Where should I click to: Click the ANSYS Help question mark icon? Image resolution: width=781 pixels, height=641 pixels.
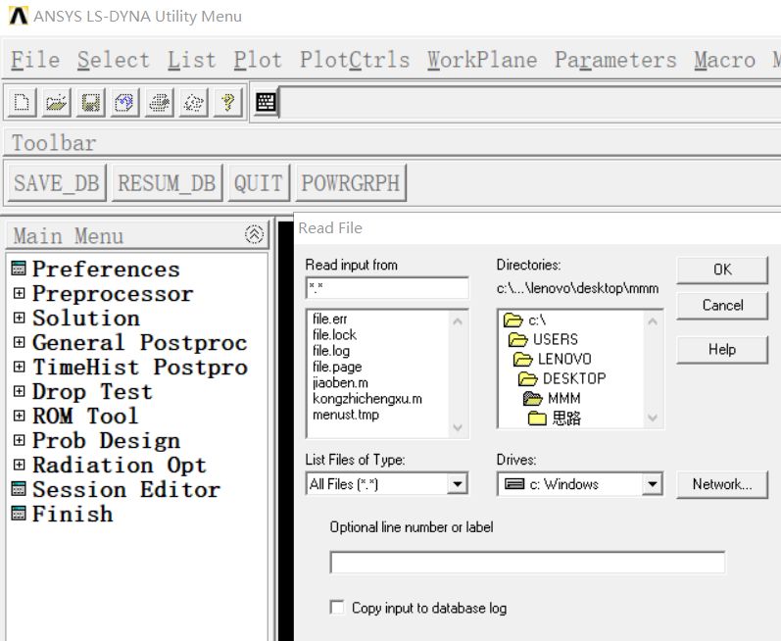[x=228, y=103]
